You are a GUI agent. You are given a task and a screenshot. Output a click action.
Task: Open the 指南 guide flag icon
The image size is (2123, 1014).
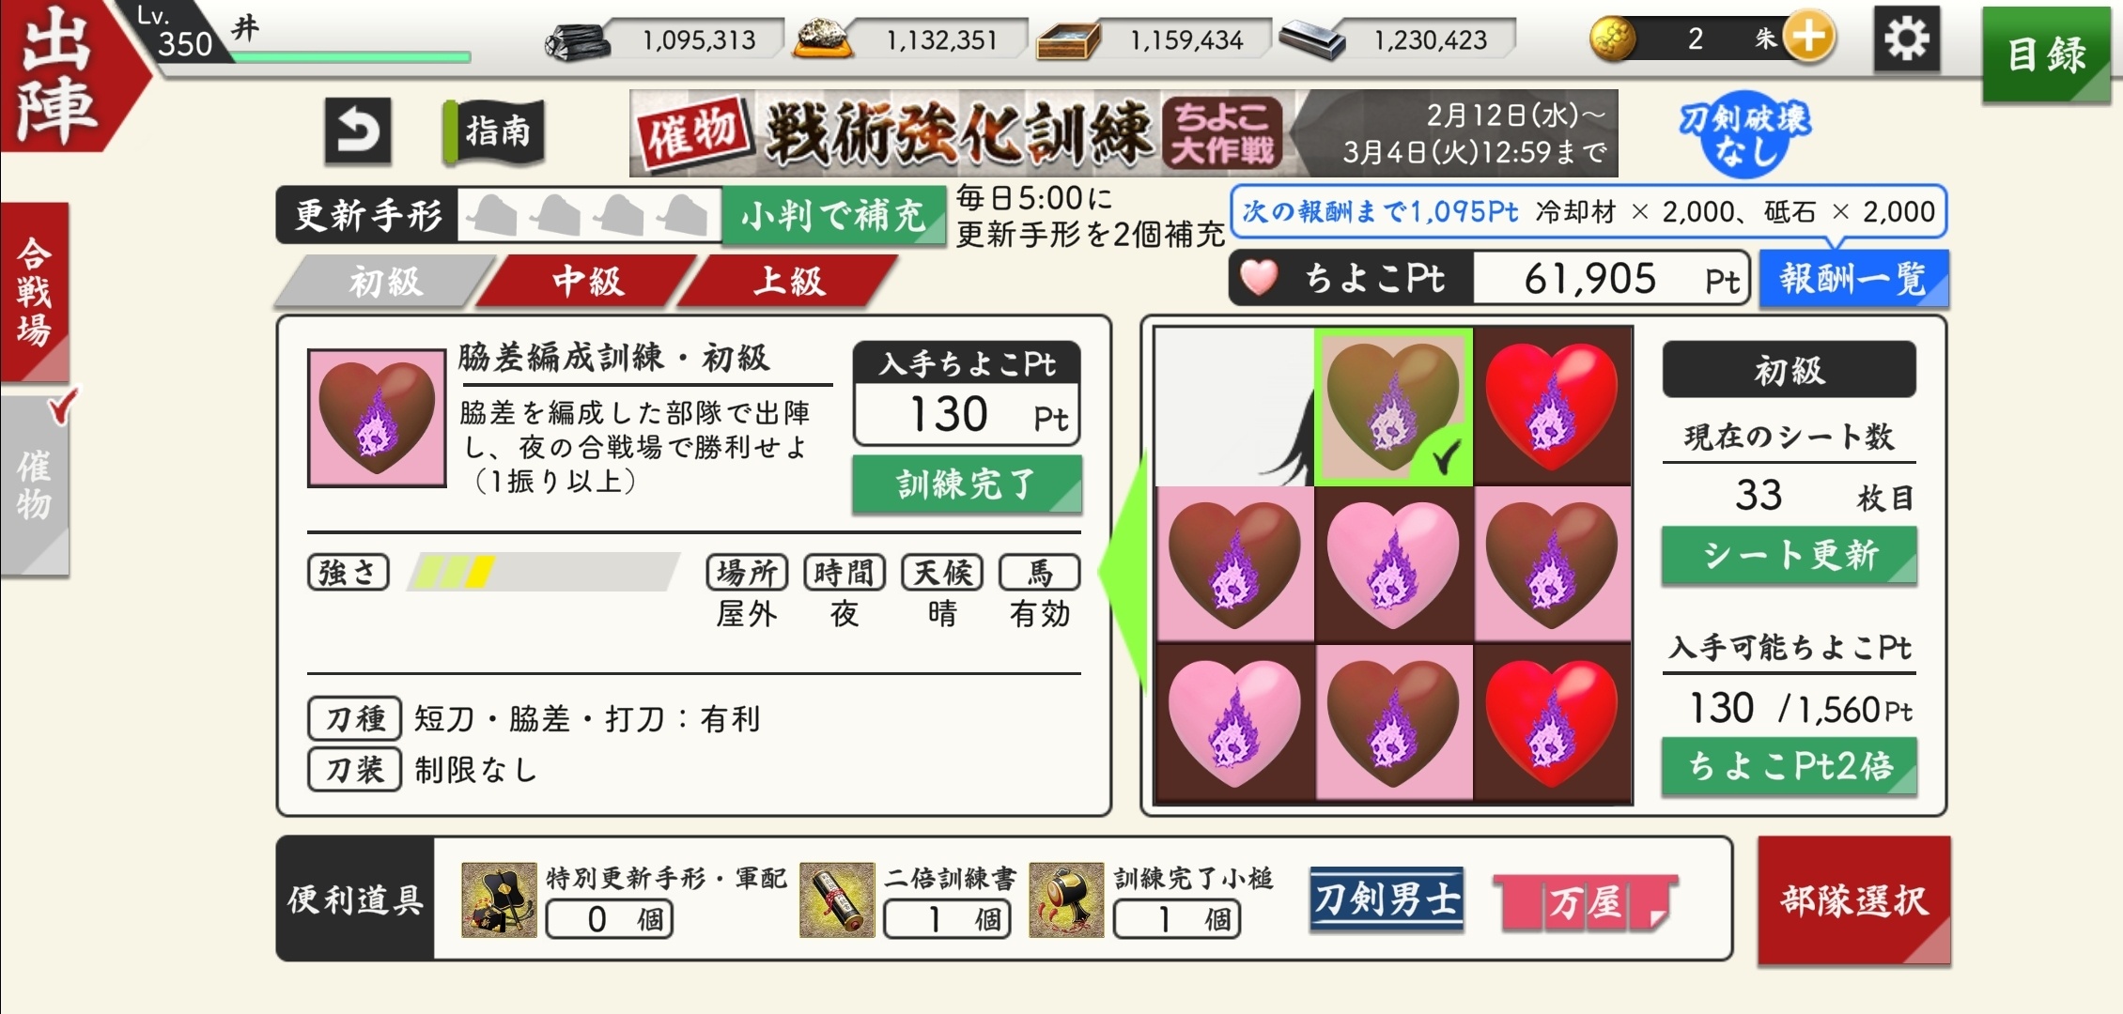(494, 131)
